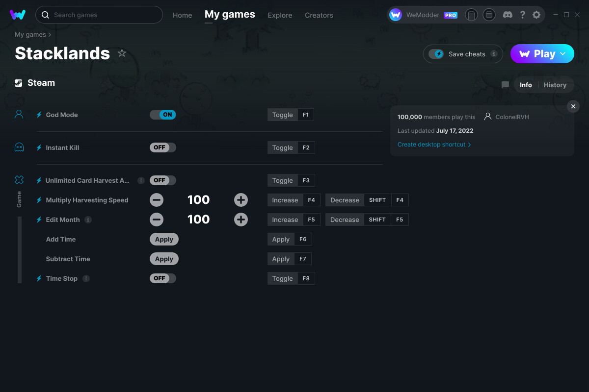Open settings with the gear icon
The image size is (589, 392).
pos(536,15)
